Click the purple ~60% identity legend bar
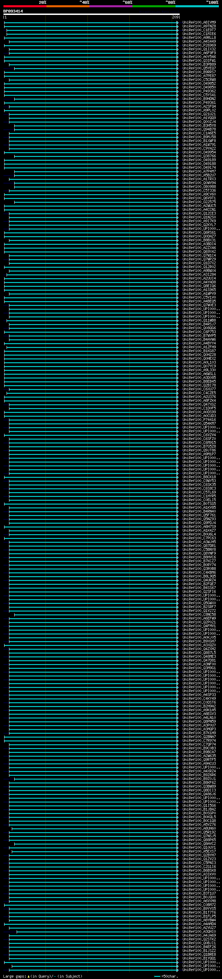Image resolution: width=222 pixels, height=979 pixels. coord(111,6)
